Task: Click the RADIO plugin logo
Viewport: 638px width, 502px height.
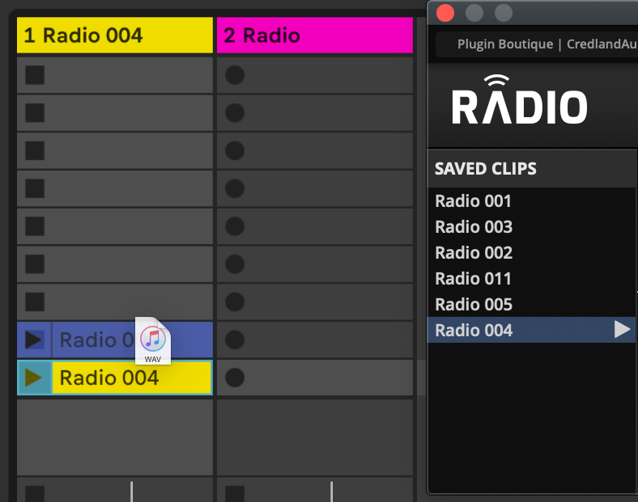Action: pyautogui.click(x=519, y=101)
